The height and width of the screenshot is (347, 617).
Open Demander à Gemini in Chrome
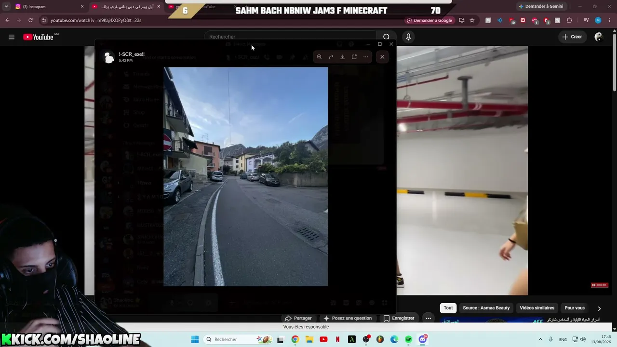pyautogui.click(x=540, y=7)
